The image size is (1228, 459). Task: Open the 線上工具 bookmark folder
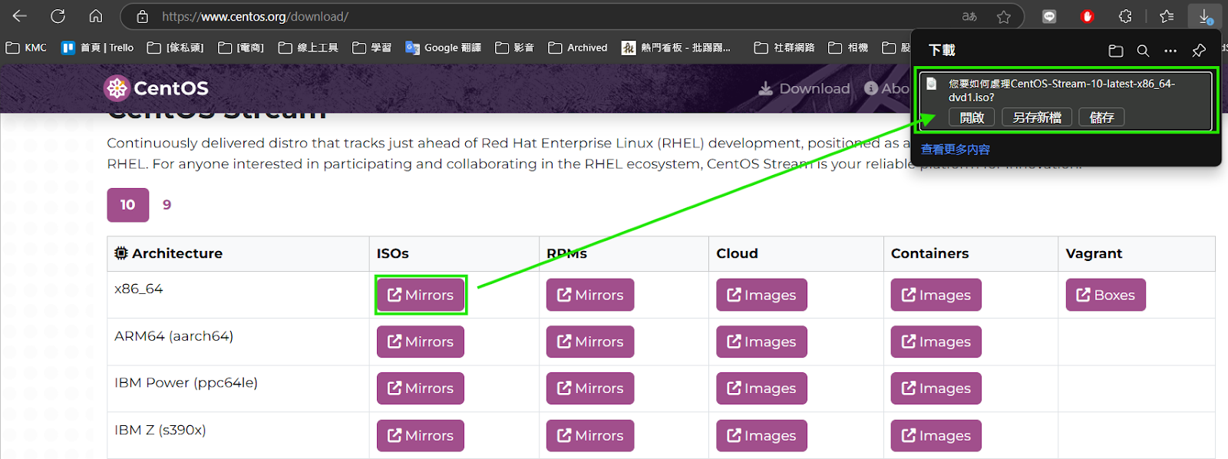(309, 48)
